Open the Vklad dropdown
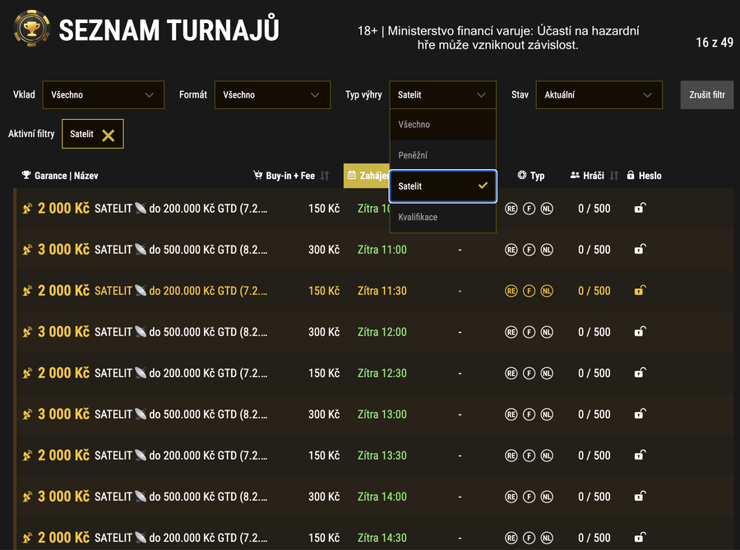Image resolution: width=740 pixels, height=550 pixels. [103, 94]
